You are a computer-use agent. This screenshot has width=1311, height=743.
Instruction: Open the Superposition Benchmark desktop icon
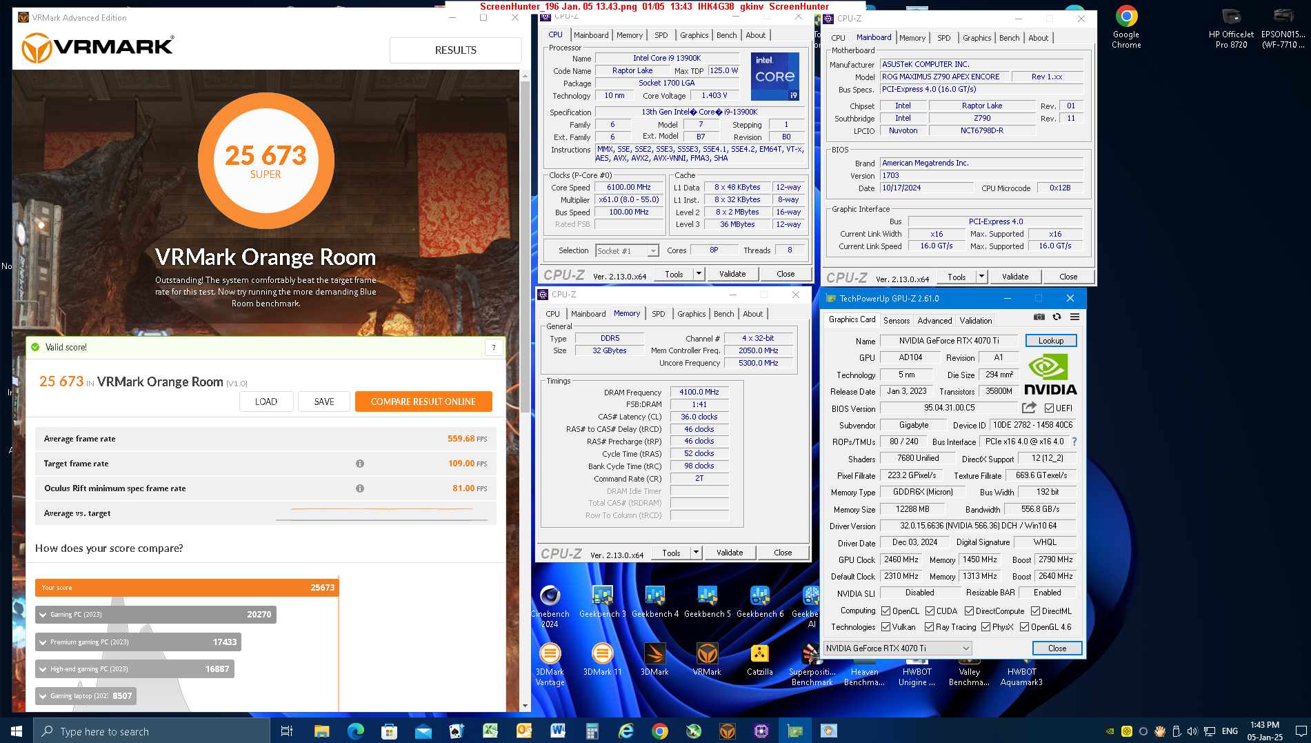tap(812, 664)
